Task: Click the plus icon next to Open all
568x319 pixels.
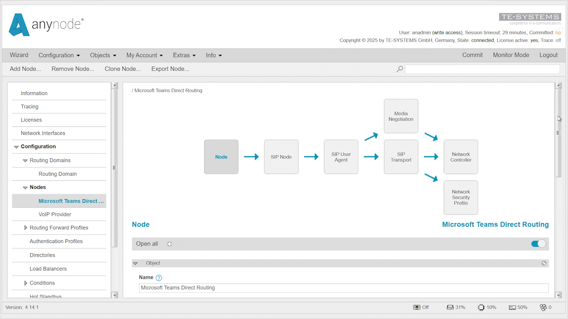Action: 170,244
